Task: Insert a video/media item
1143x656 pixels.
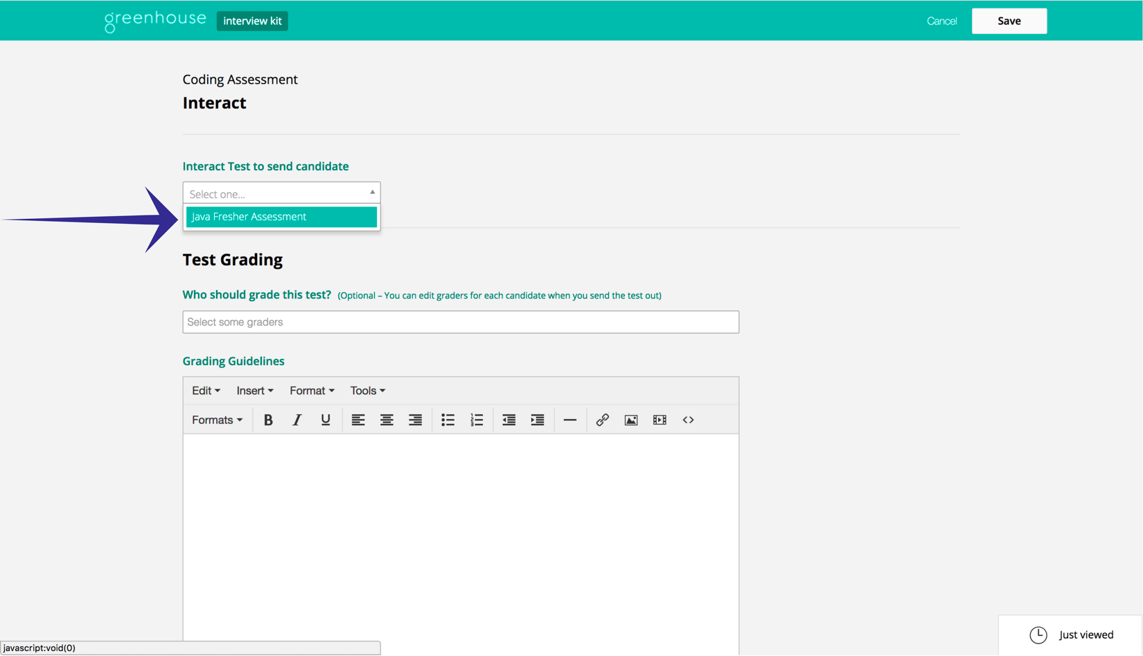Action: [x=659, y=420]
